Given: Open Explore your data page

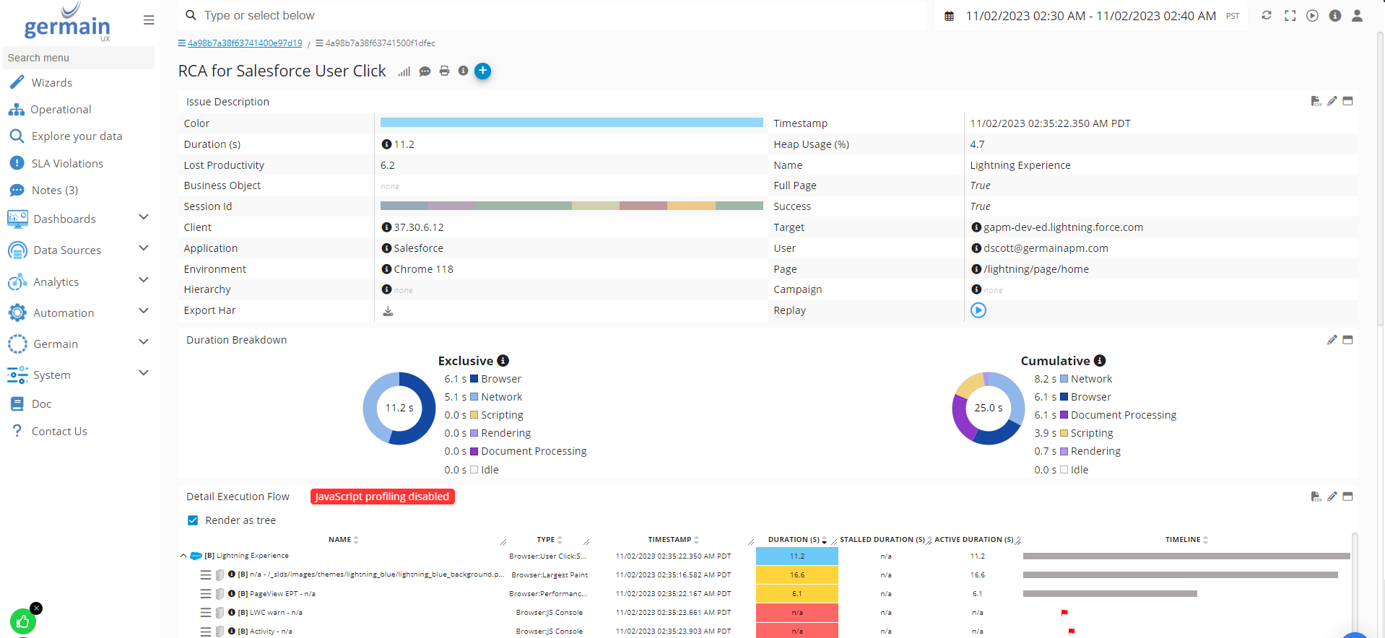Looking at the screenshot, I should [x=77, y=136].
